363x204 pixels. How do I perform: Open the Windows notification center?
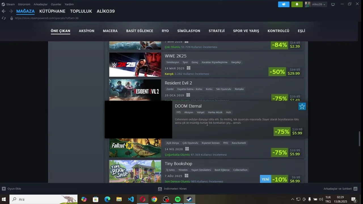[x=354, y=199]
